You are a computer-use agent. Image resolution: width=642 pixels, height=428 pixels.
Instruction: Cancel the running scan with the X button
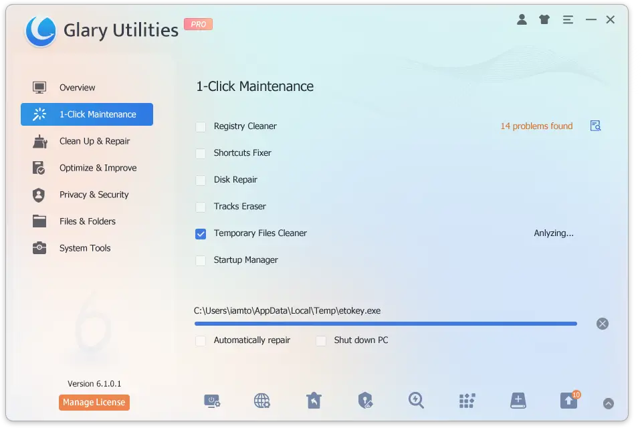coord(602,323)
